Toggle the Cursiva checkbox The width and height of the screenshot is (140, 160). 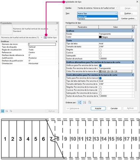100,53
